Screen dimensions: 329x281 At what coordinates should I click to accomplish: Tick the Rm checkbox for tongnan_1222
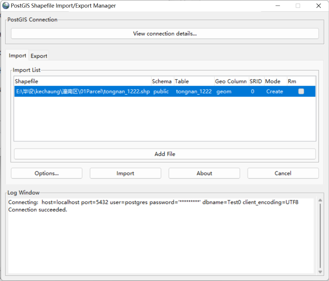tap(301, 92)
